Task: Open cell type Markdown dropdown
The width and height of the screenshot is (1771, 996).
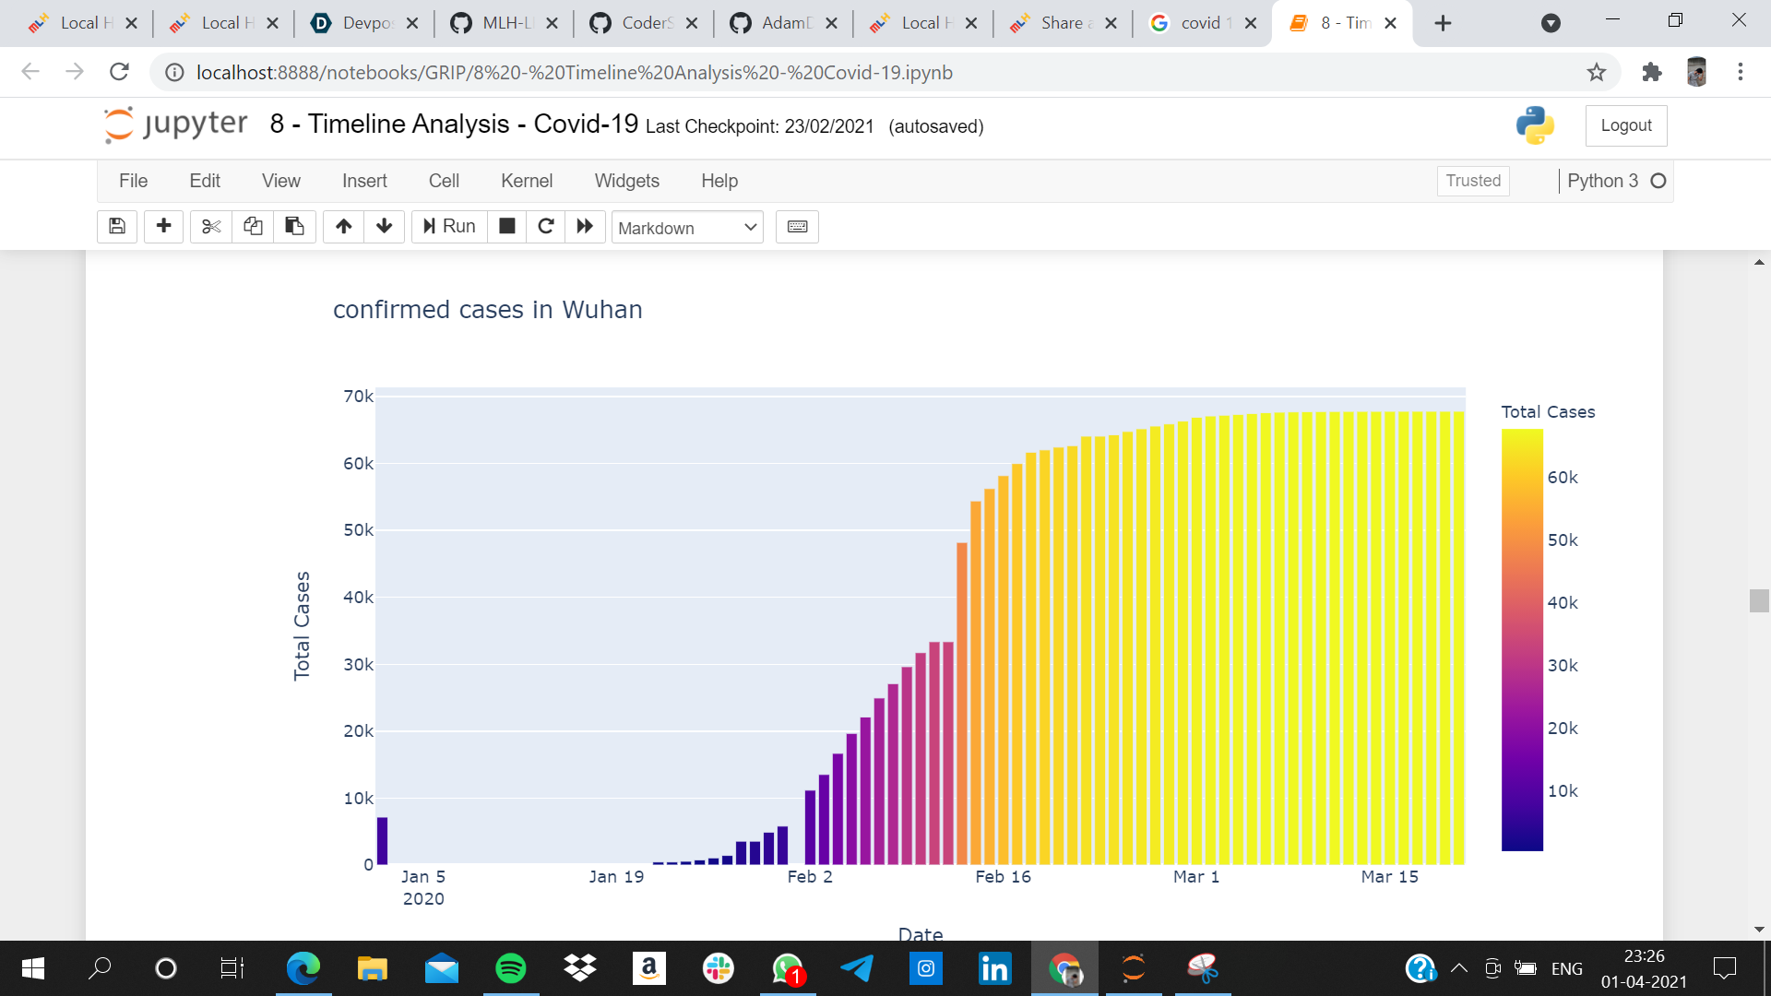Action: (687, 228)
